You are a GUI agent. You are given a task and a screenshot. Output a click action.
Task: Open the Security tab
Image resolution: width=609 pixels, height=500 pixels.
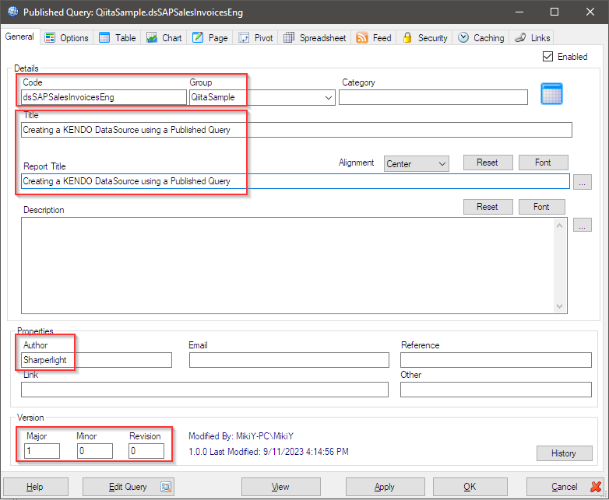pos(424,37)
